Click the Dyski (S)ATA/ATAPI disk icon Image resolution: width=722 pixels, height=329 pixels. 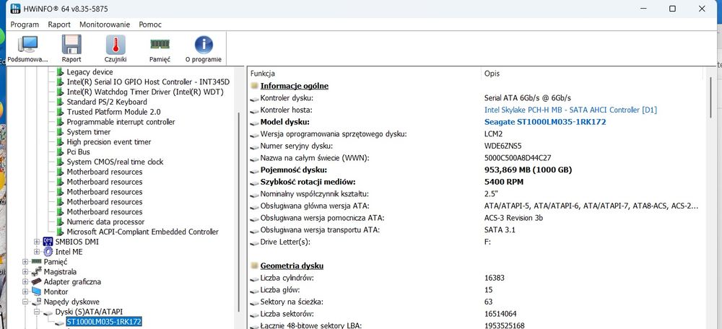click(x=48, y=312)
